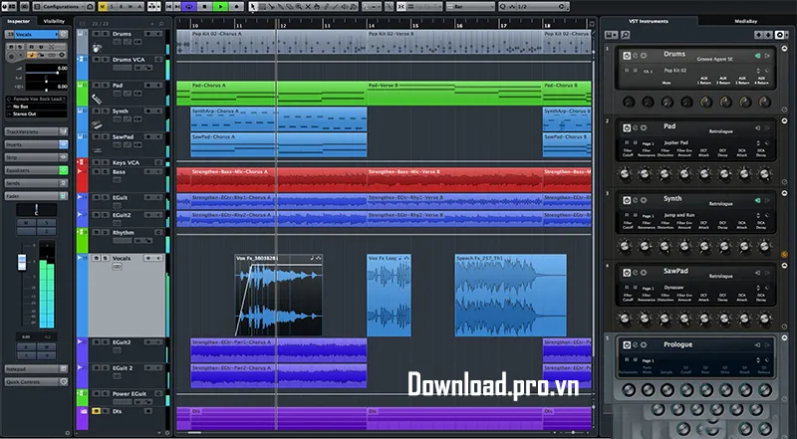Open the Bar grid type dropdown
Screen dimensions: 797x439
(469, 7)
